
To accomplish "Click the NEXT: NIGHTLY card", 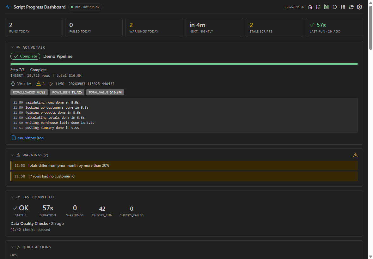I will [x=214, y=27].
